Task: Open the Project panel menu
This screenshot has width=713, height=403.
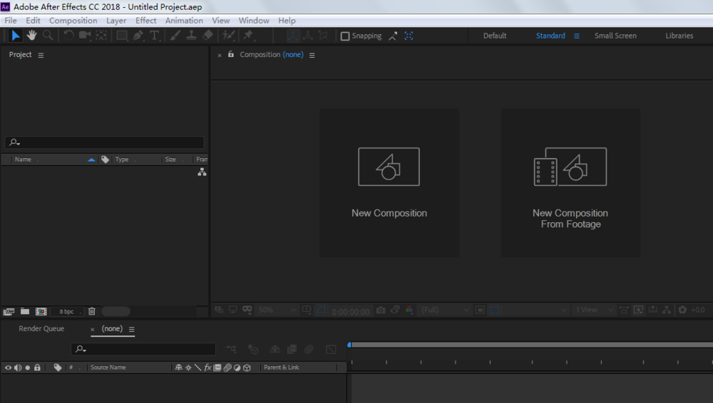Action: [x=41, y=55]
